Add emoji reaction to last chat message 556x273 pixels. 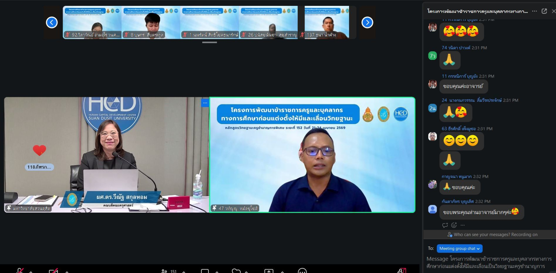[x=454, y=225]
